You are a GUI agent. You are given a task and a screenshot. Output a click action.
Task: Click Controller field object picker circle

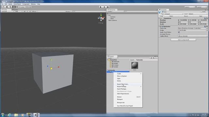tap(207, 28)
